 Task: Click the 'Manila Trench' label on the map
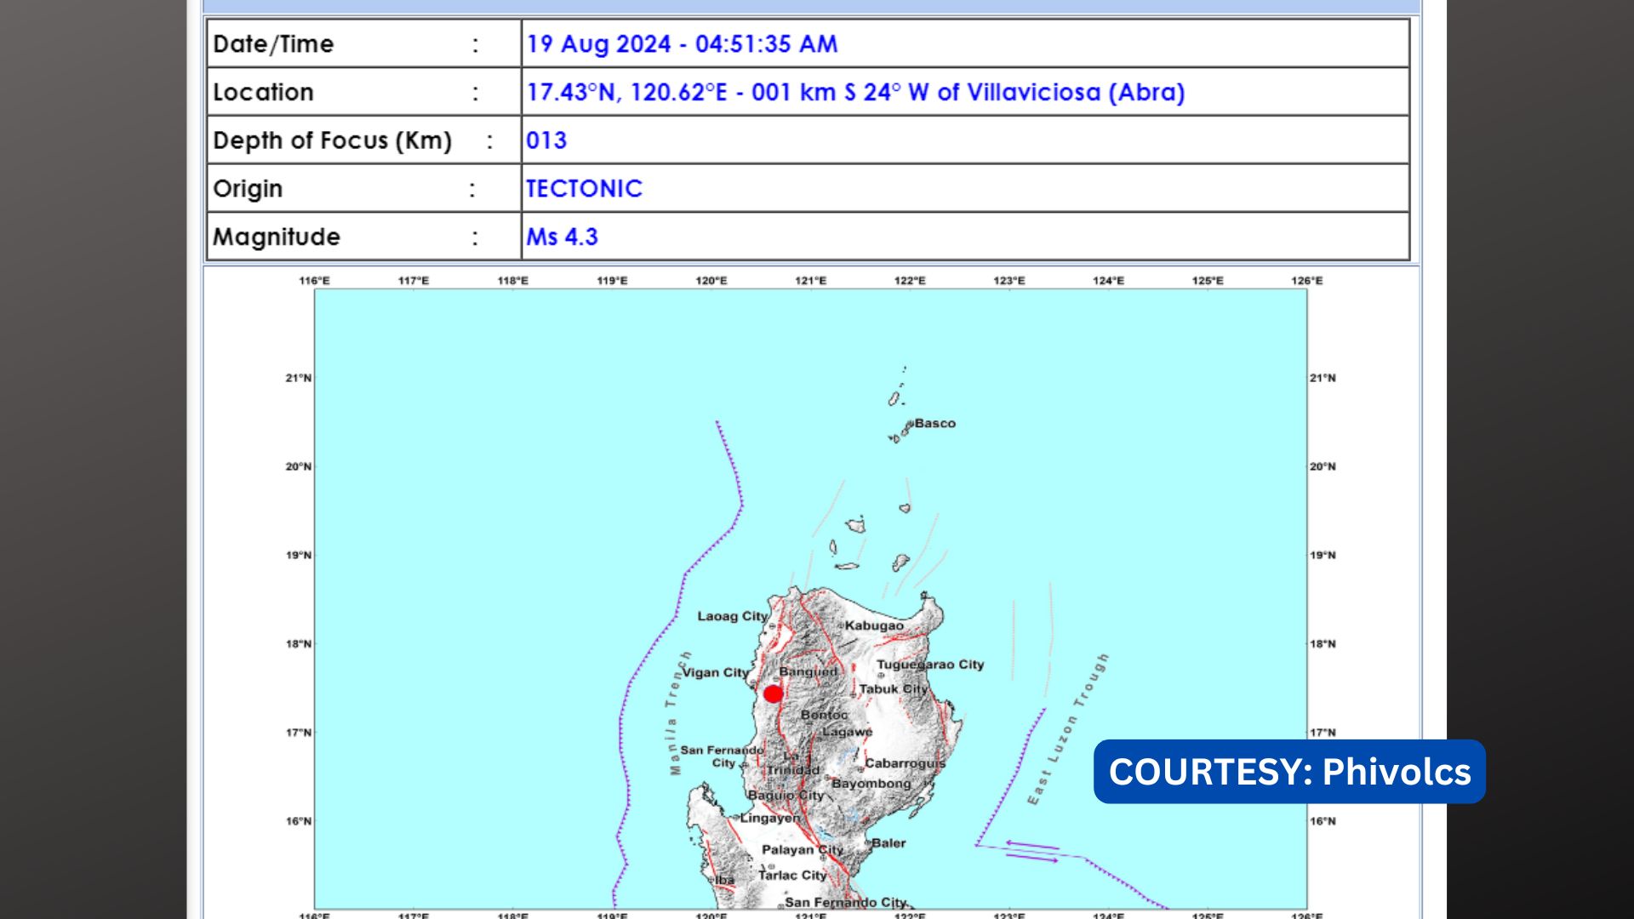point(679,713)
